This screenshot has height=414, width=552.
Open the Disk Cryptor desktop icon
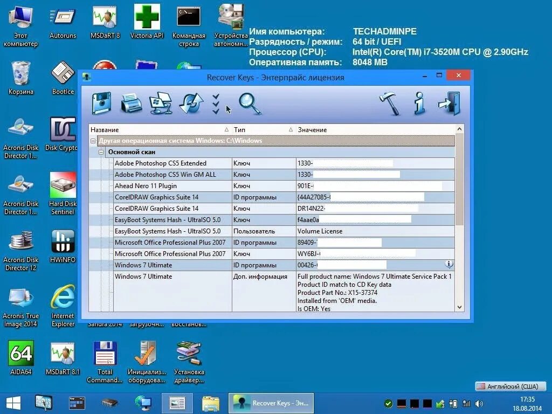click(61, 134)
